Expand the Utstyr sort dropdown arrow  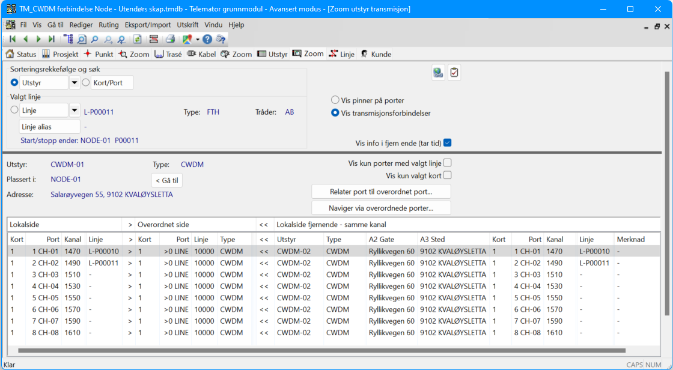point(75,82)
